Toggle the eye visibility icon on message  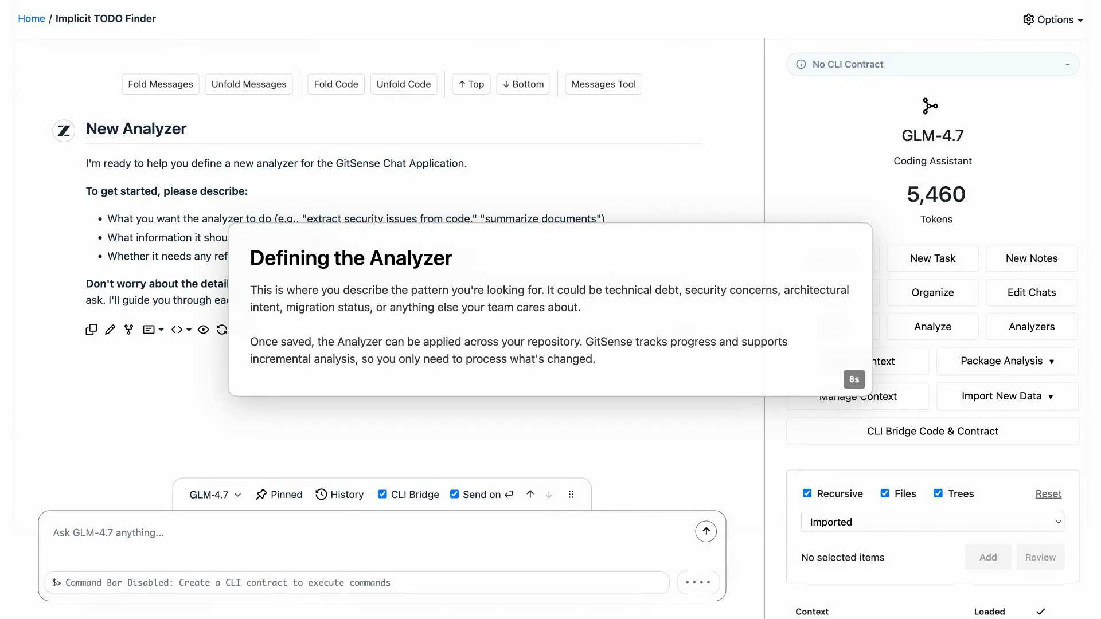203,330
